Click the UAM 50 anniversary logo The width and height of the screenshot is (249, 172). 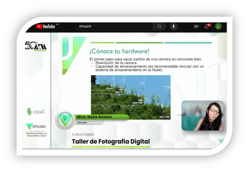tap(35, 46)
